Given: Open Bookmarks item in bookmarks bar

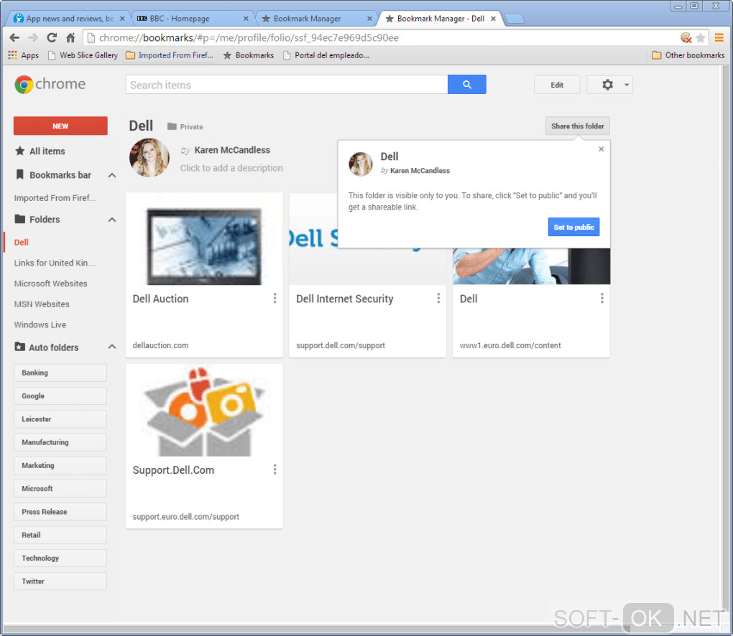Looking at the screenshot, I should tap(249, 55).
